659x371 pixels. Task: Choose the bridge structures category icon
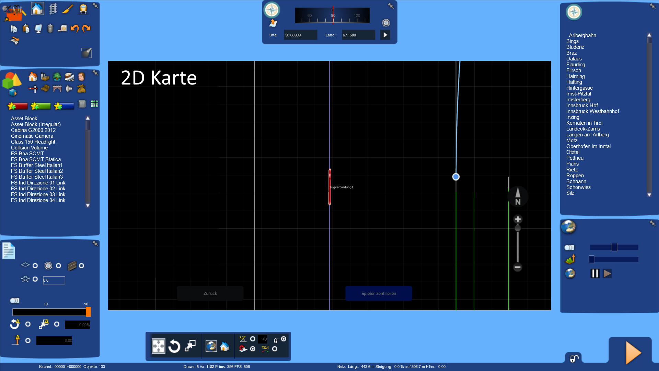pos(57,89)
